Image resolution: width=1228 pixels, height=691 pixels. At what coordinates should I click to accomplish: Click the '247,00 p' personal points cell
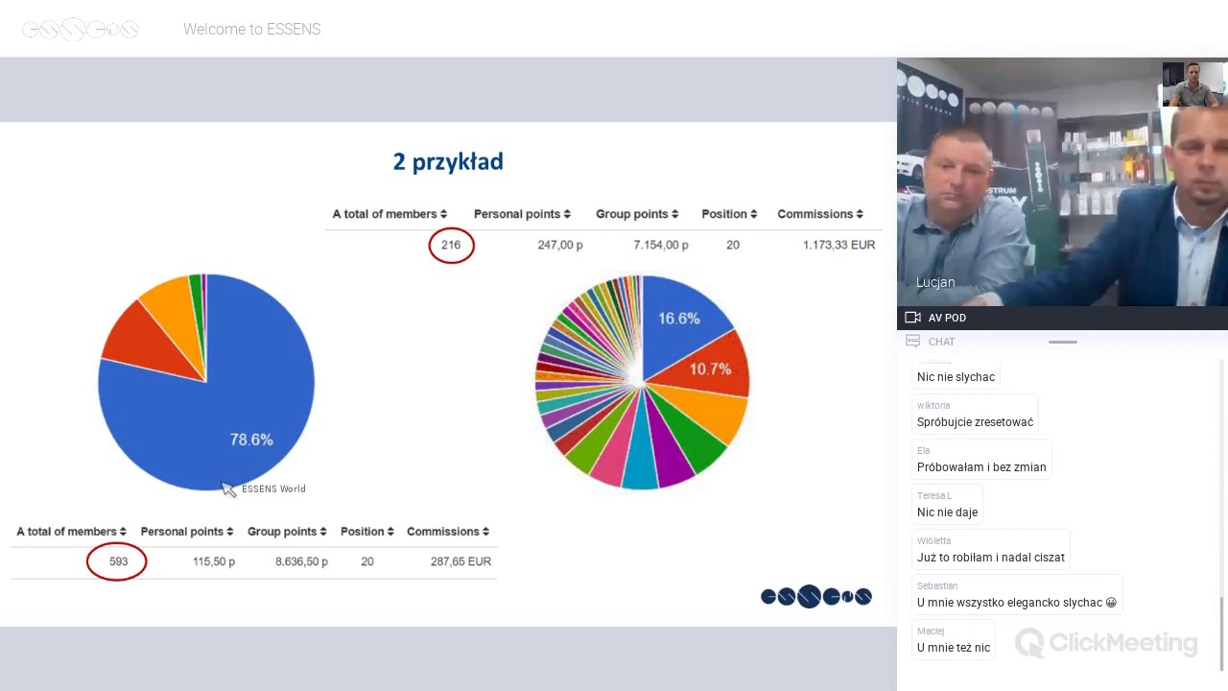tap(560, 245)
